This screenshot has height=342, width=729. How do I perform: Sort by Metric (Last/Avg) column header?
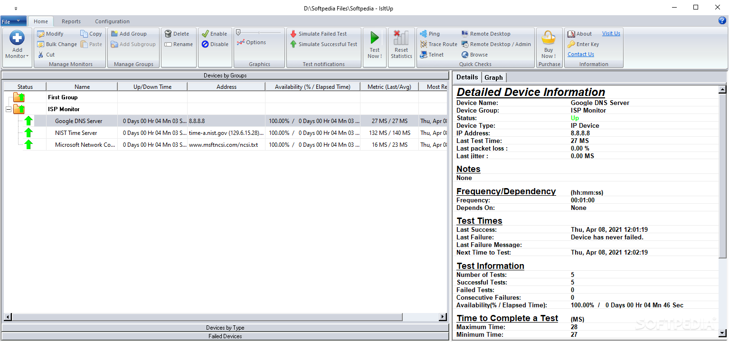pos(389,87)
